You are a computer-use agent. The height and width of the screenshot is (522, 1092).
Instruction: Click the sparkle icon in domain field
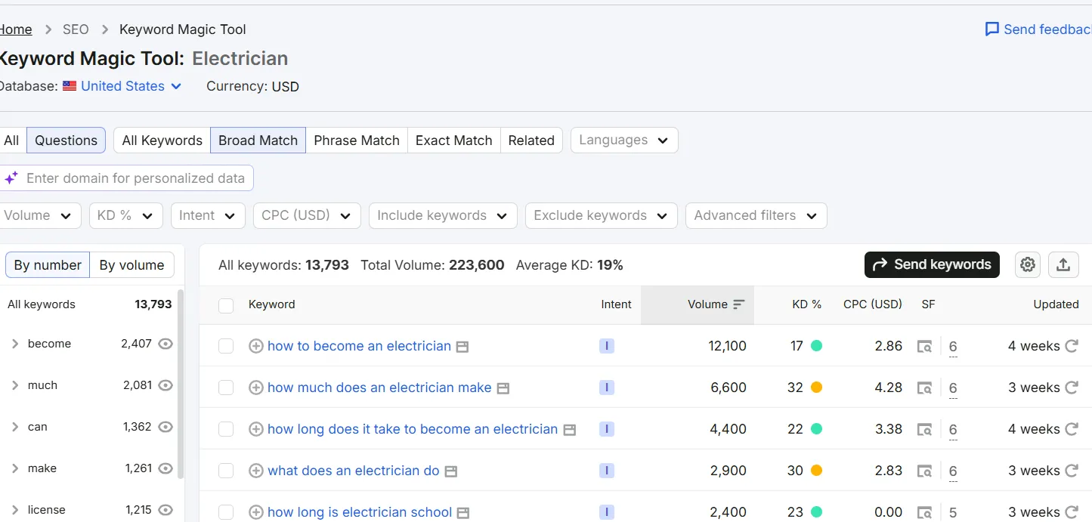11,178
